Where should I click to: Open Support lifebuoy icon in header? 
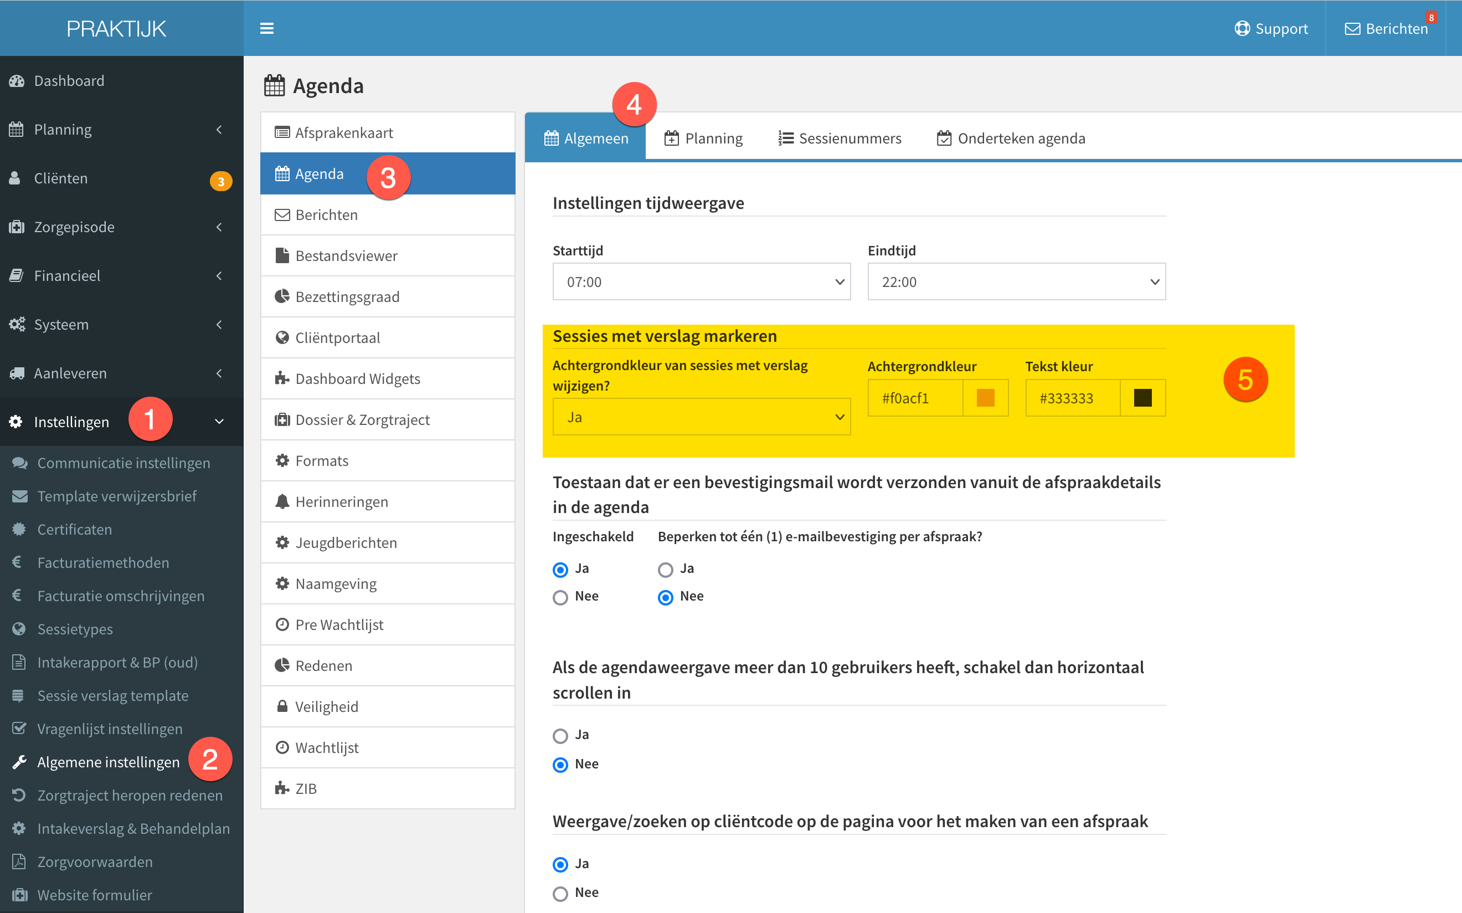[x=1242, y=28]
